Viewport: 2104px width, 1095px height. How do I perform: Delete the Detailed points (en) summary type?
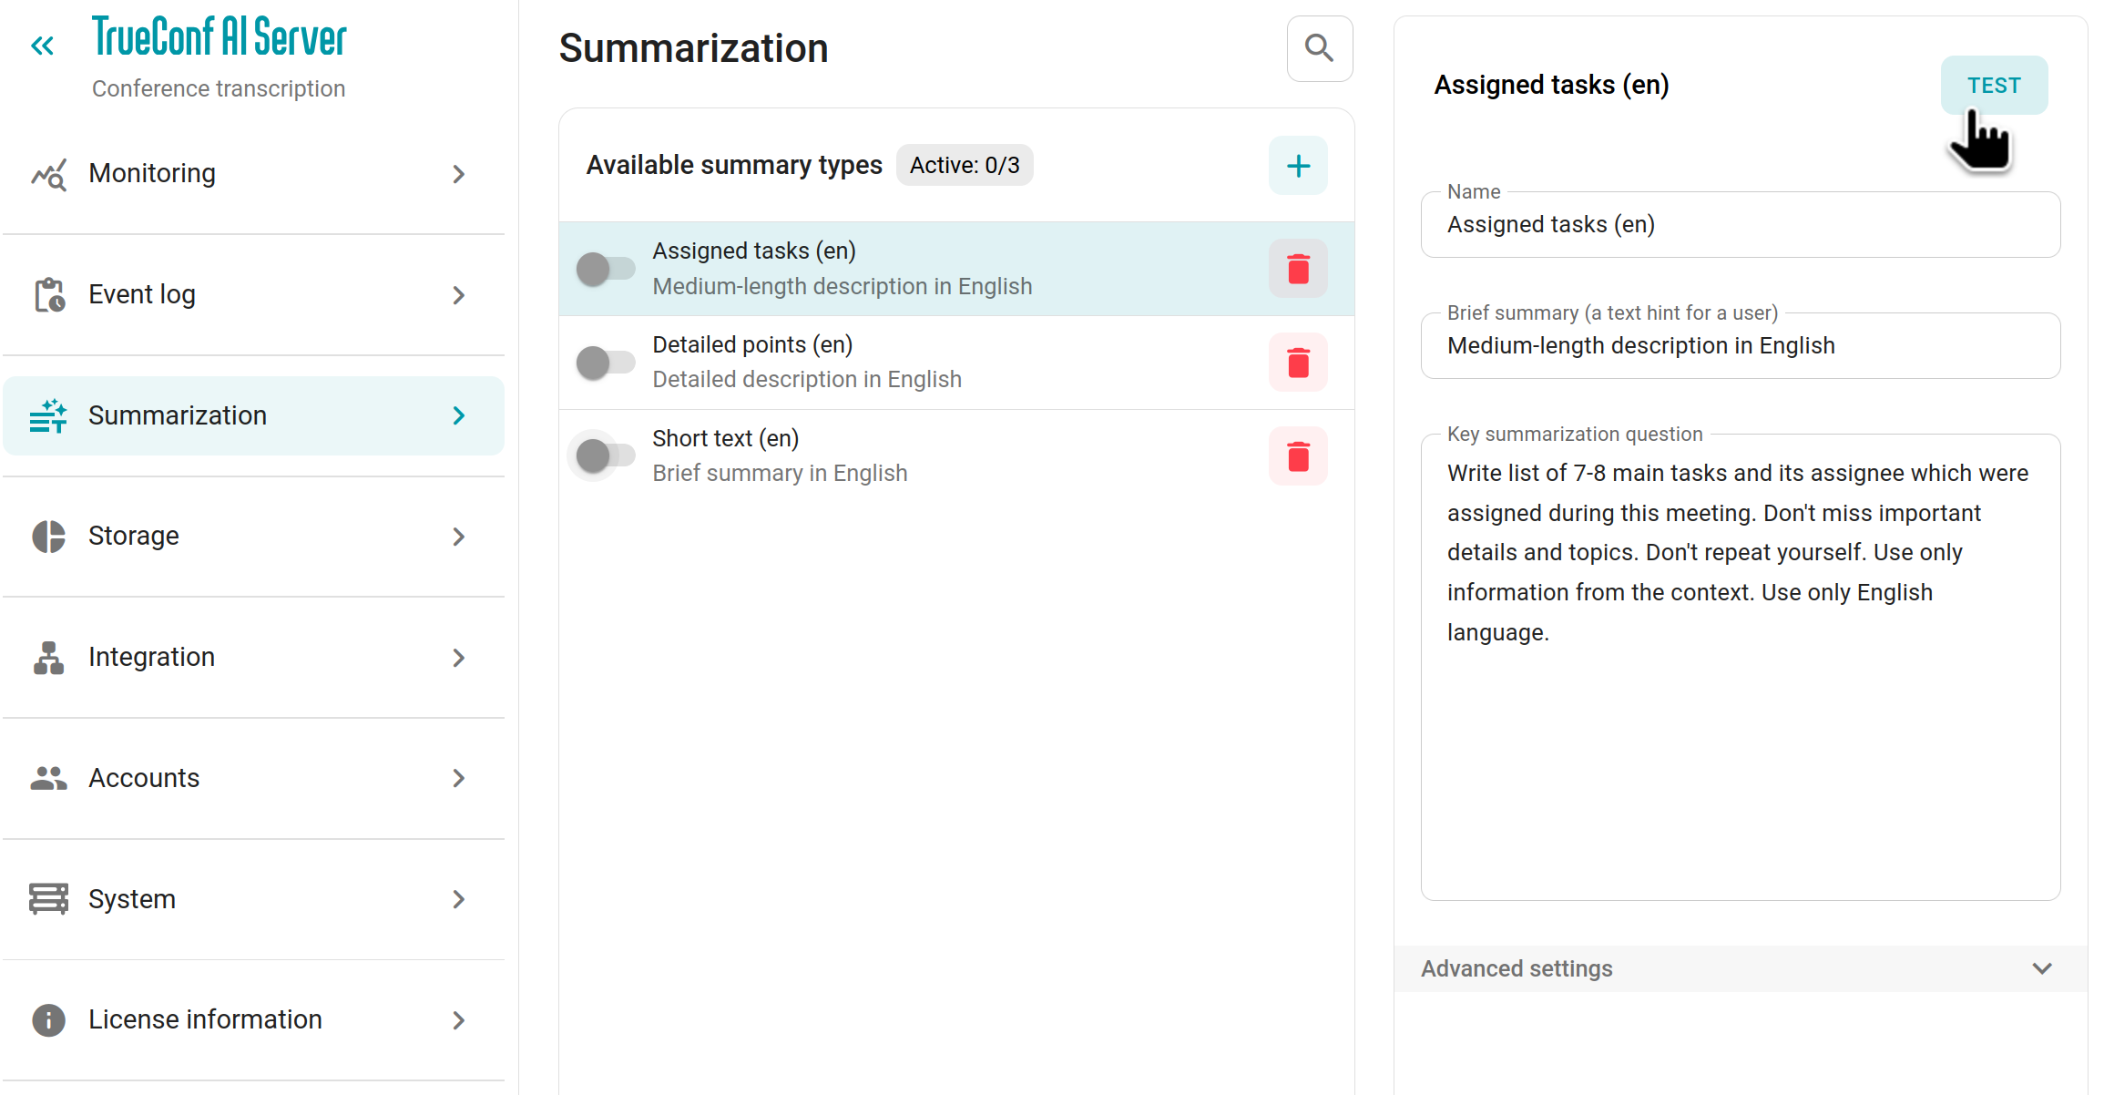point(1298,363)
